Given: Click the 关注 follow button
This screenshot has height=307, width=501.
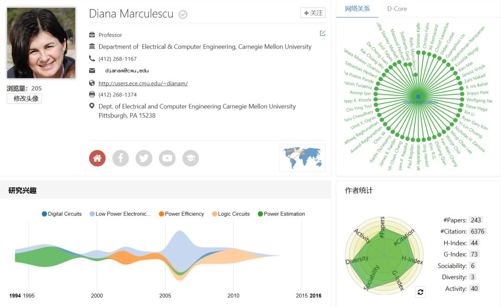Looking at the screenshot, I should 313,13.
